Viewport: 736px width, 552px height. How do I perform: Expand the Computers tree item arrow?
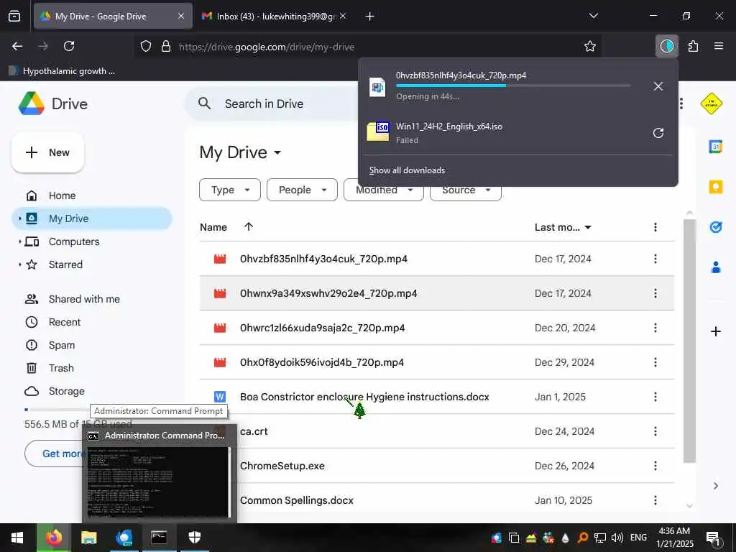click(19, 241)
